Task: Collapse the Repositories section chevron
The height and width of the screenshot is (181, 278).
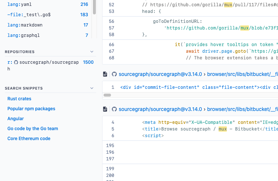Action: point(92,52)
